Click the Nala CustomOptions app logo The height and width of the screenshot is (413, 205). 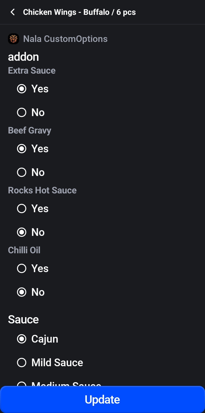(13, 39)
